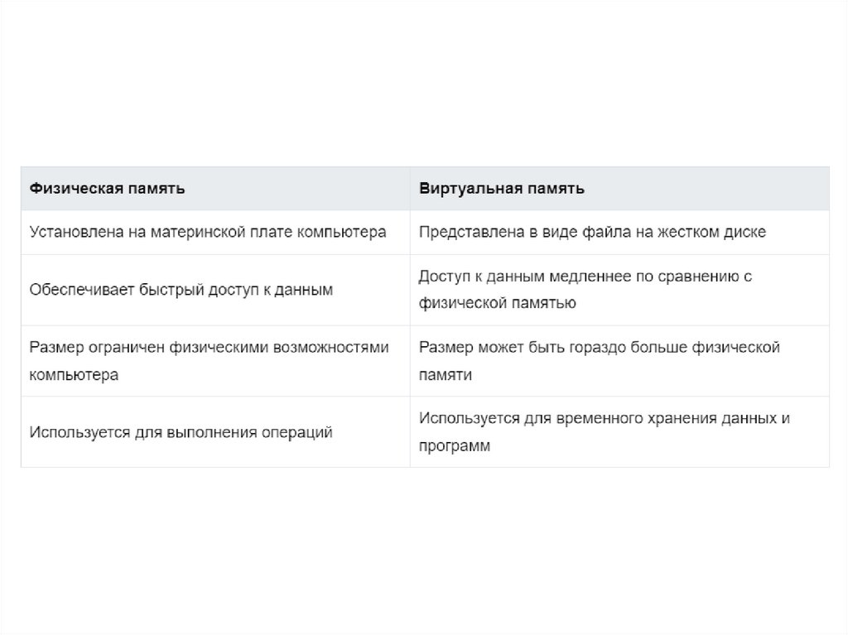The width and height of the screenshot is (848, 635).
Task: Click the word 'операций' in the table
Action: pos(299,432)
